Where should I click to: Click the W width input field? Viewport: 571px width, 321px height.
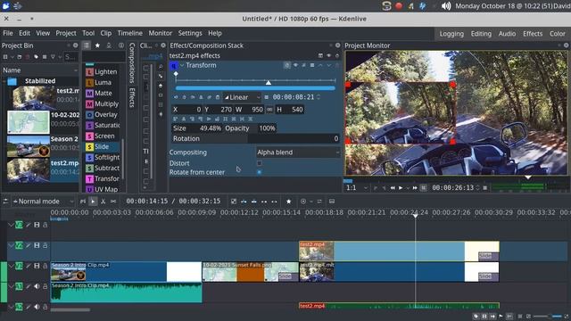pos(249,109)
